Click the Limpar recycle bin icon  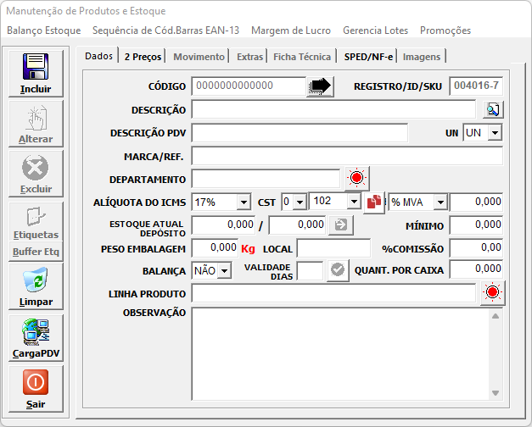pyautogui.click(x=36, y=280)
